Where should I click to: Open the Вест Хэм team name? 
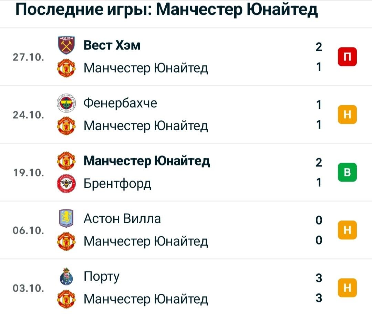[x=112, y=45]
